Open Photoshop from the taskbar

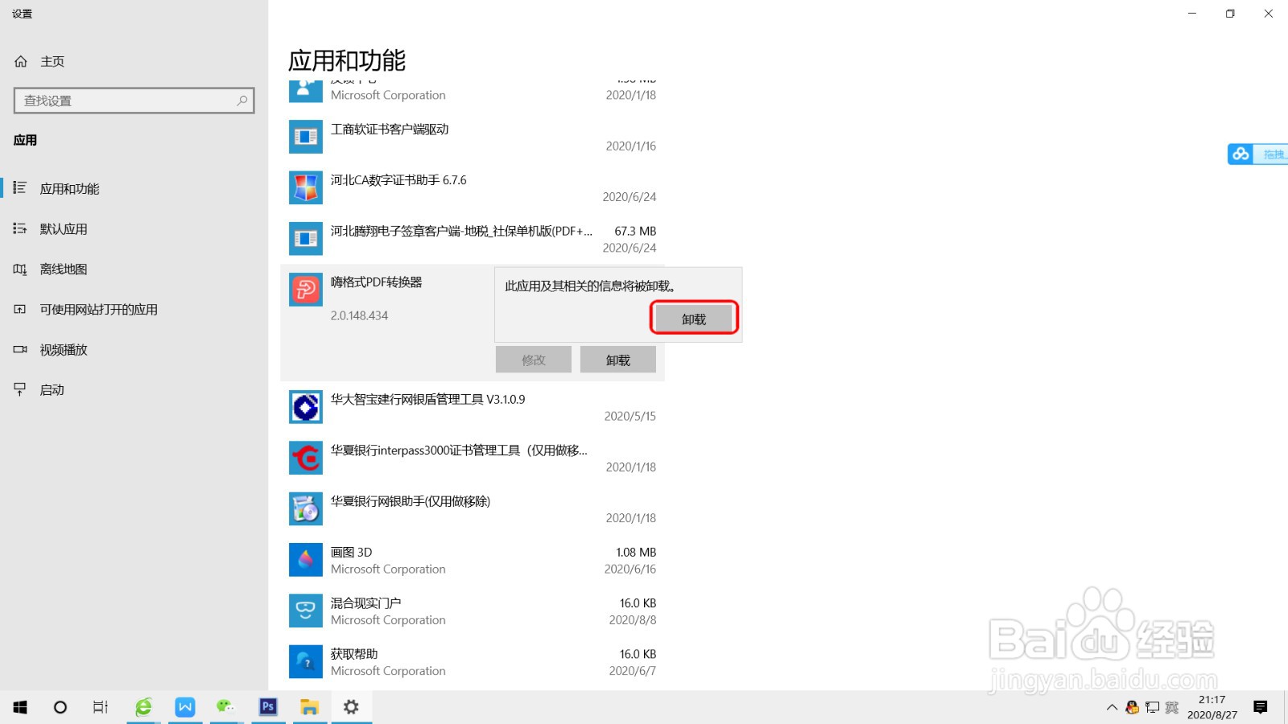[268, 707]
